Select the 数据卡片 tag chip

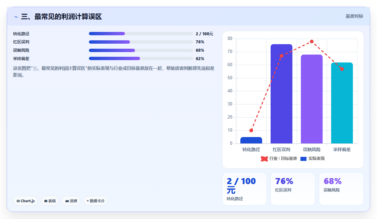click(96, 201)
